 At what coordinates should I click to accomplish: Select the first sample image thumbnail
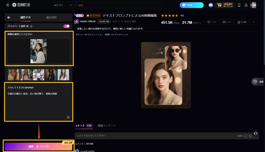tap(14, 75)
